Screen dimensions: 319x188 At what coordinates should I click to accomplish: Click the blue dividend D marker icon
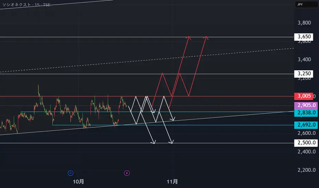pos(71,173)
